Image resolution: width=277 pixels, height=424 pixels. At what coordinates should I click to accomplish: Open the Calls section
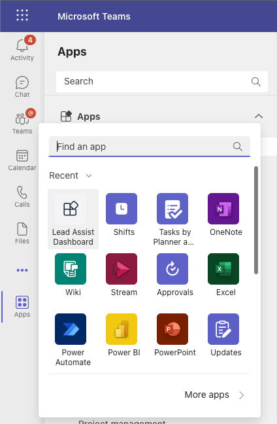(x=22, y=196)
